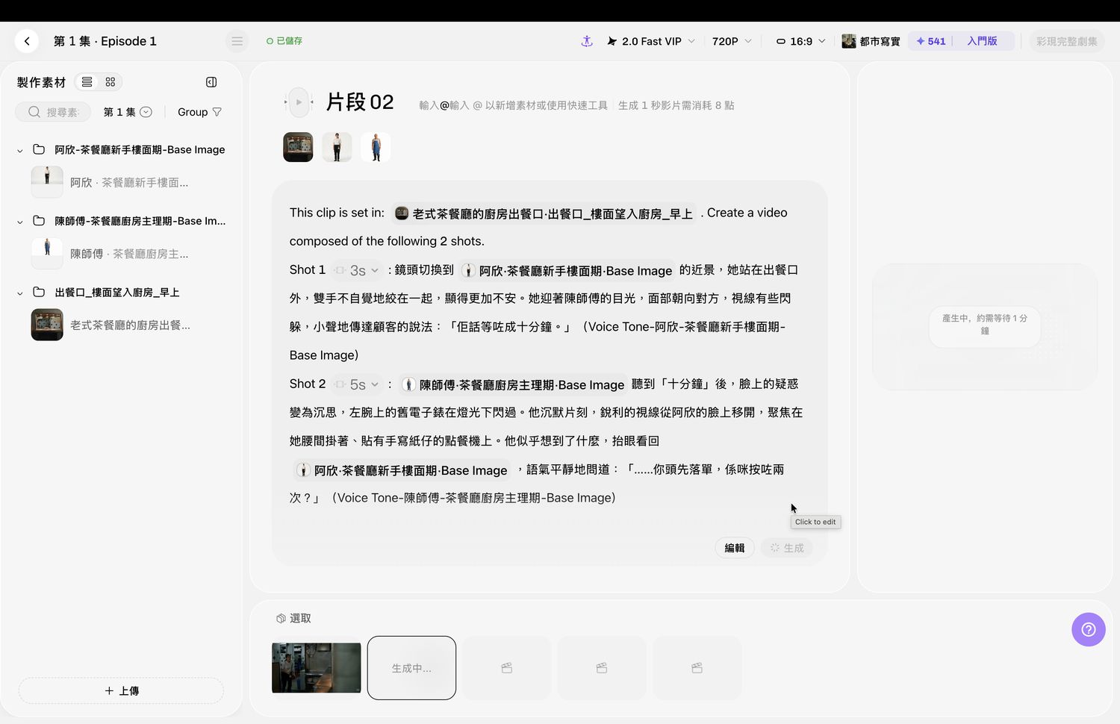1120x724 pixels.
Task: Click the folder icon for 出餐口_樓面望入廚房_早上
Action: [x=39, y=293]
